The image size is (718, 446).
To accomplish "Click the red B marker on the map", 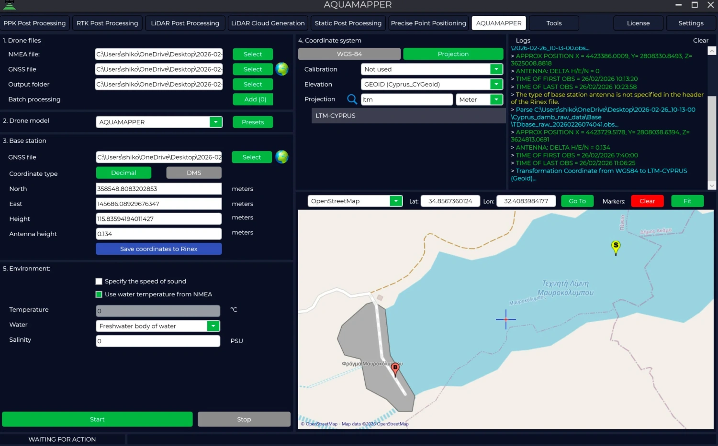I will 395,370.
